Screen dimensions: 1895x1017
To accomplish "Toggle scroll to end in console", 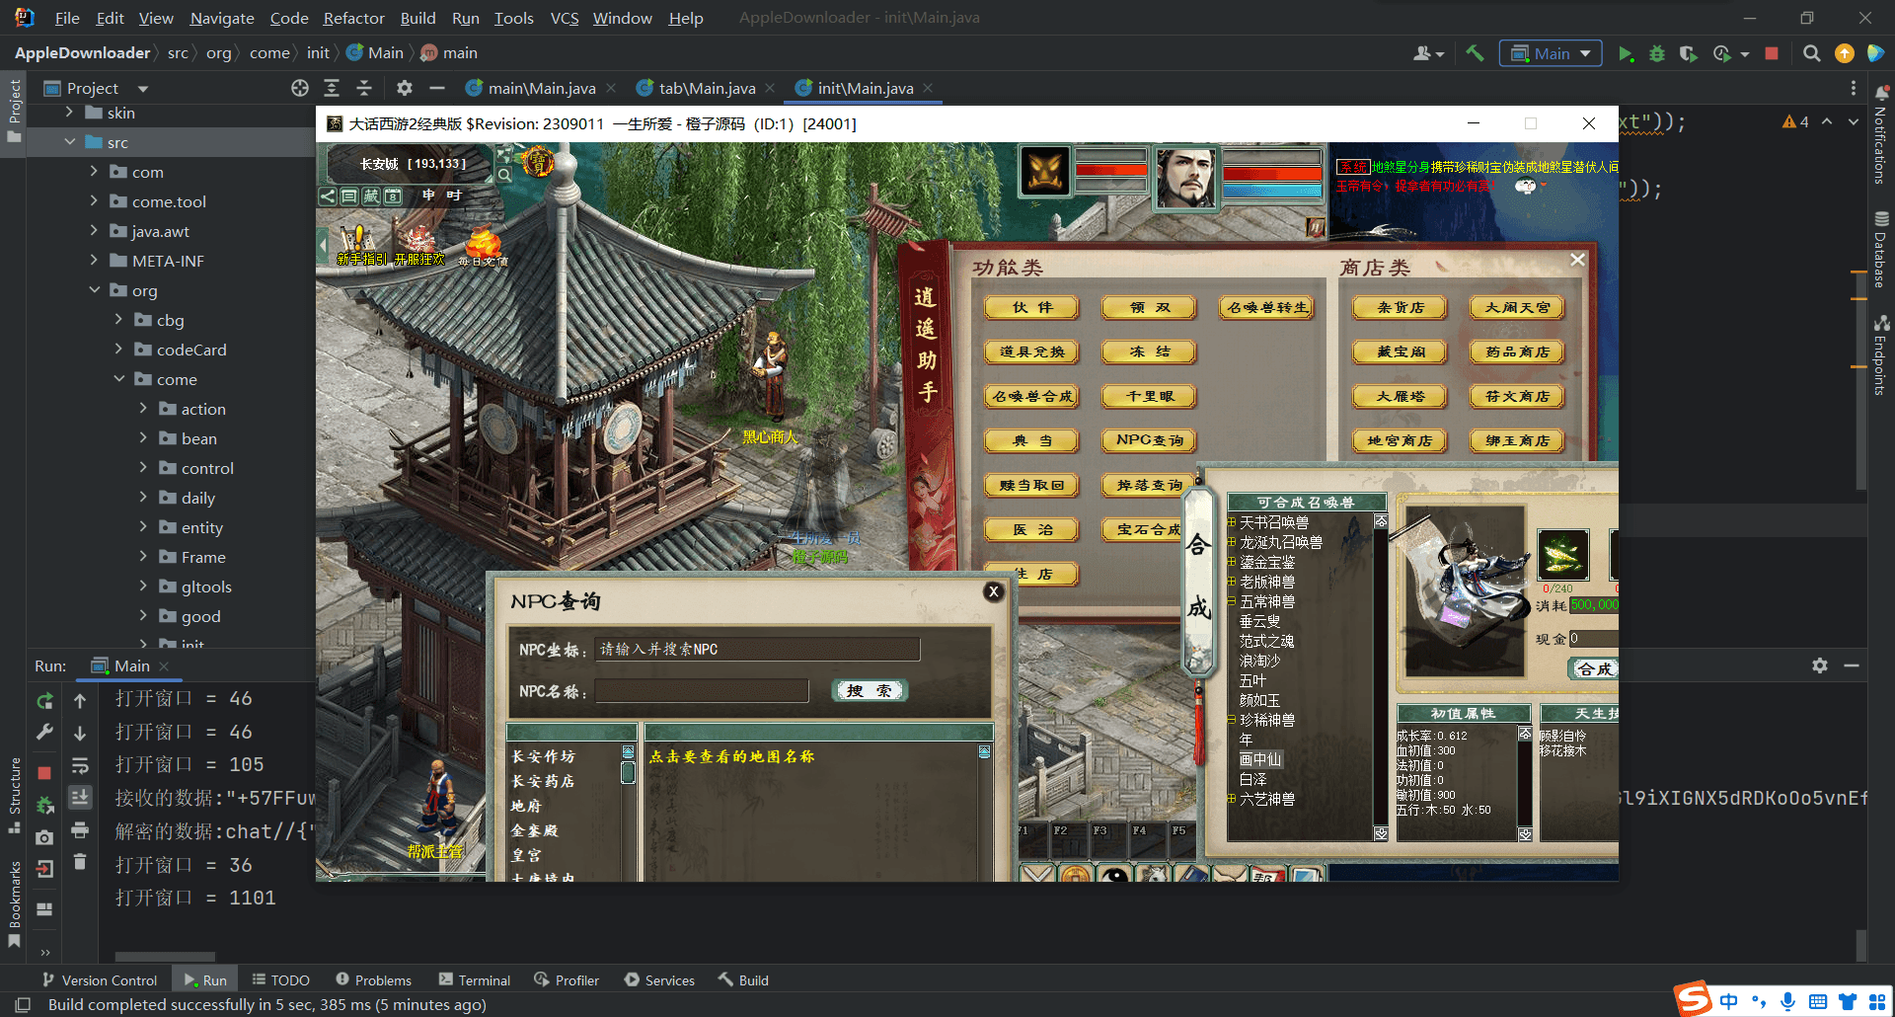I will tap(80, 797).
